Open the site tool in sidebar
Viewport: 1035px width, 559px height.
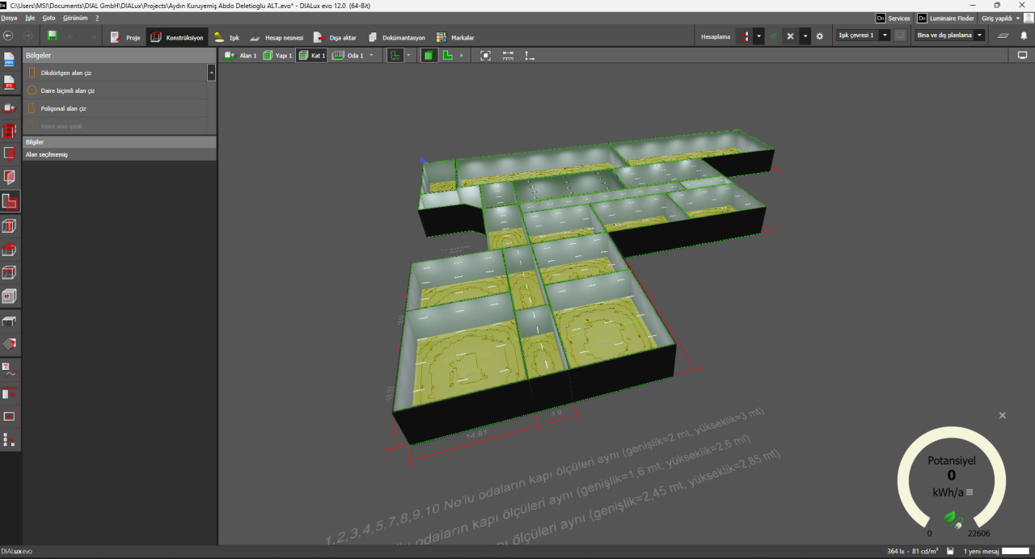[x=10, y=107]
